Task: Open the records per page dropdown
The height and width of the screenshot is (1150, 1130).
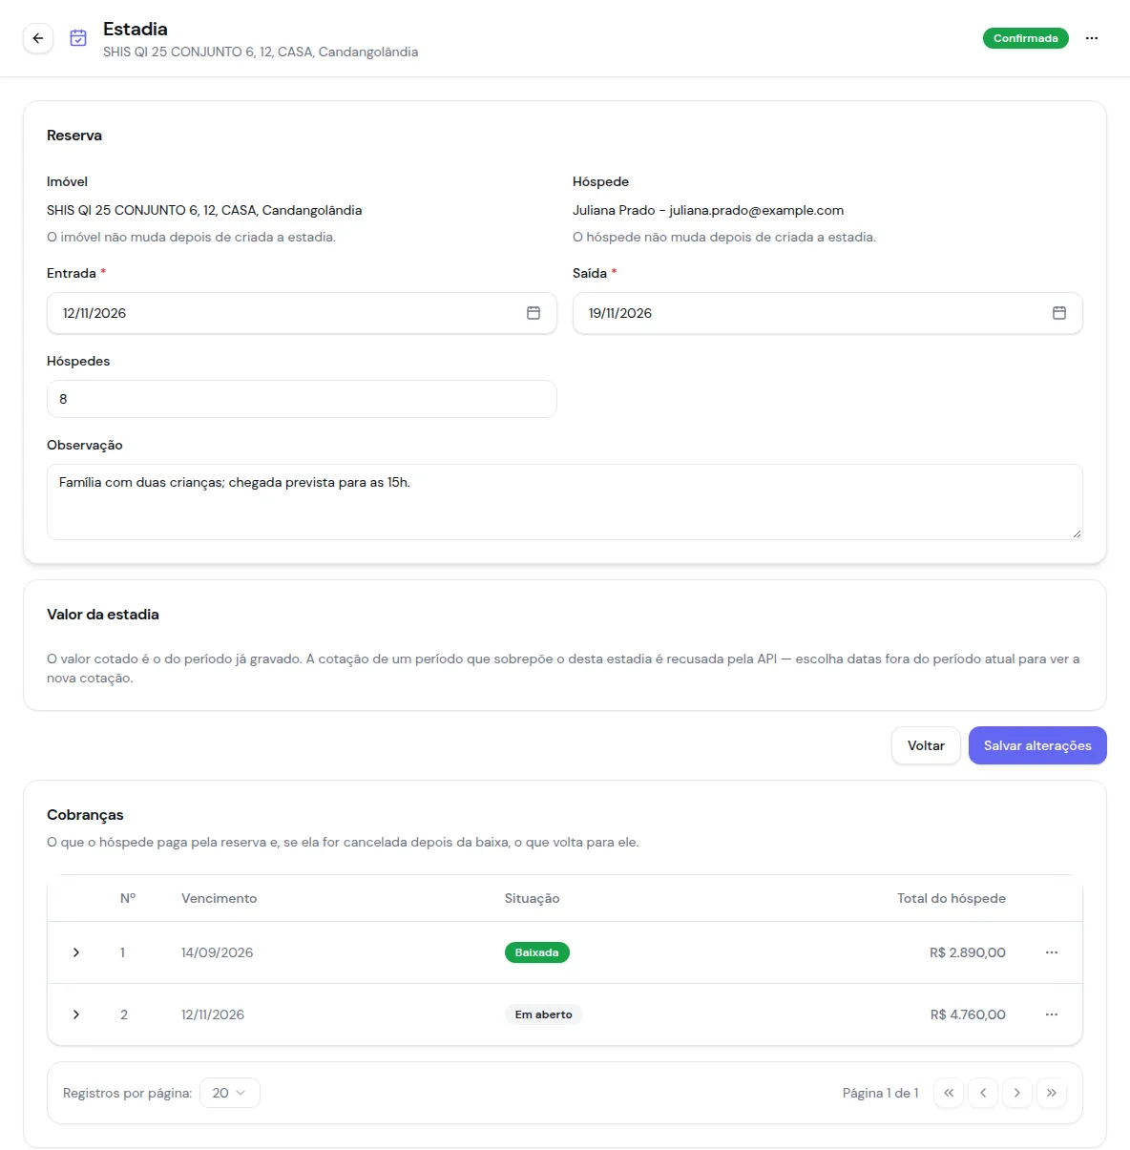Action: (230, 1093)
